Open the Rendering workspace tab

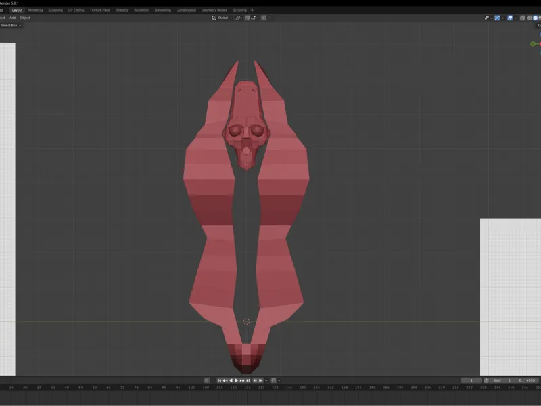click(163, 10)
